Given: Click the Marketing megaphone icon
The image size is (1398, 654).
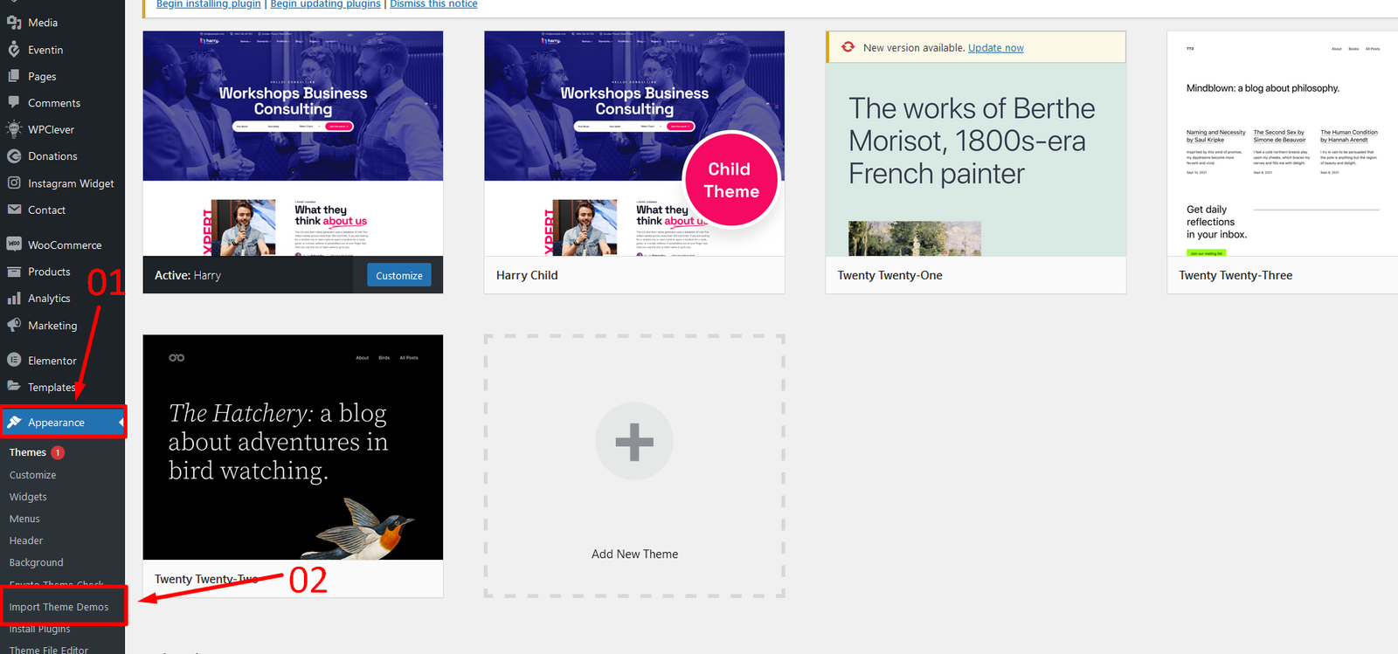Looking at the screenshot, I should point(14,325).
